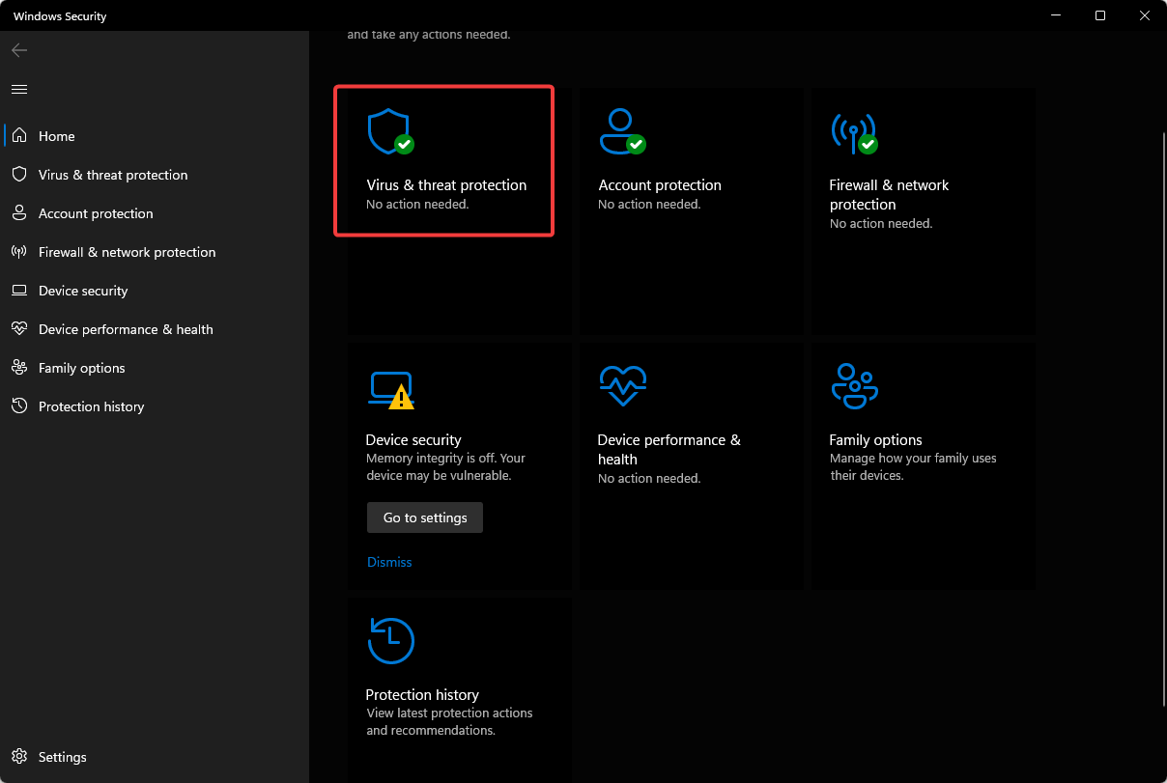Click the Go to settings button

425,517
